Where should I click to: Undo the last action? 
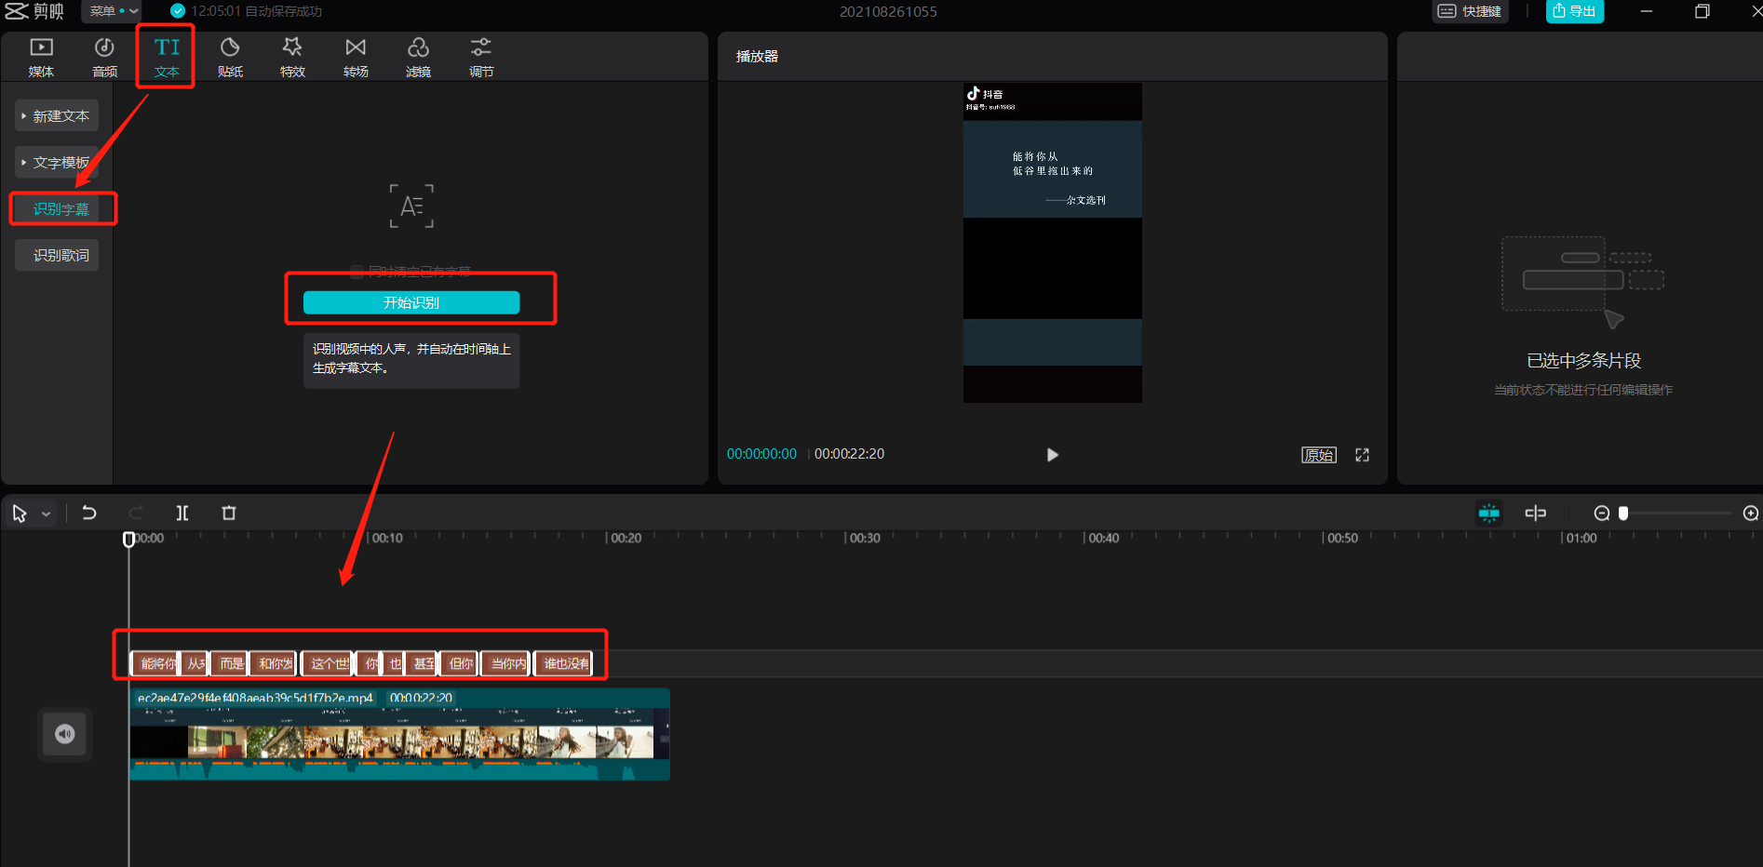click(x=89, y=513)
